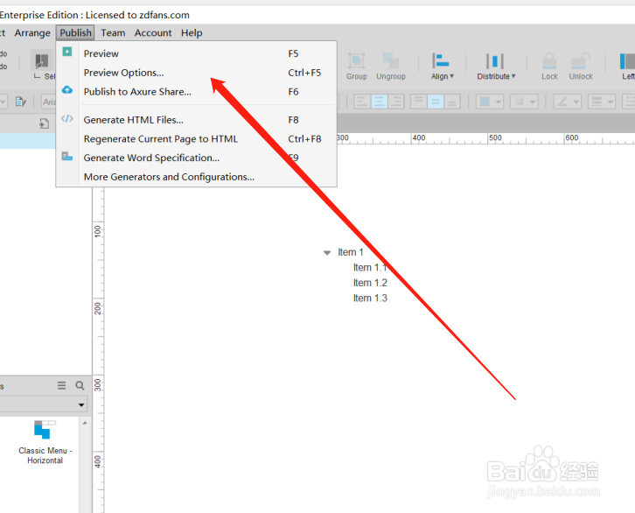Choose Preview from the Publish menu
Screen dimensions: 635x513
(x=196, y=53)
